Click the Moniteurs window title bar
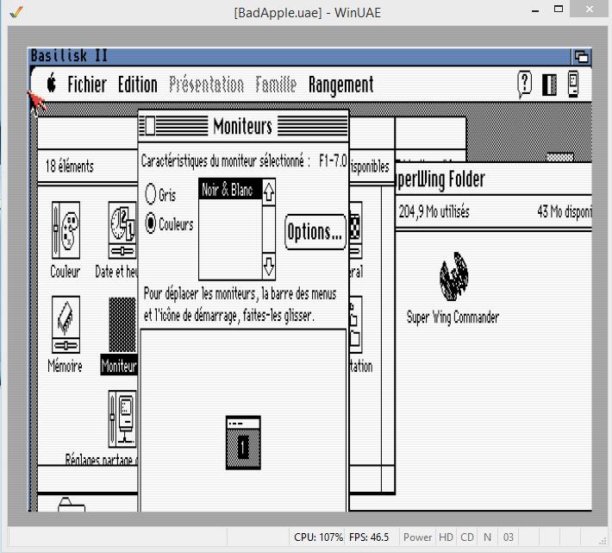 pyautogui.click(x=243, y=126)
